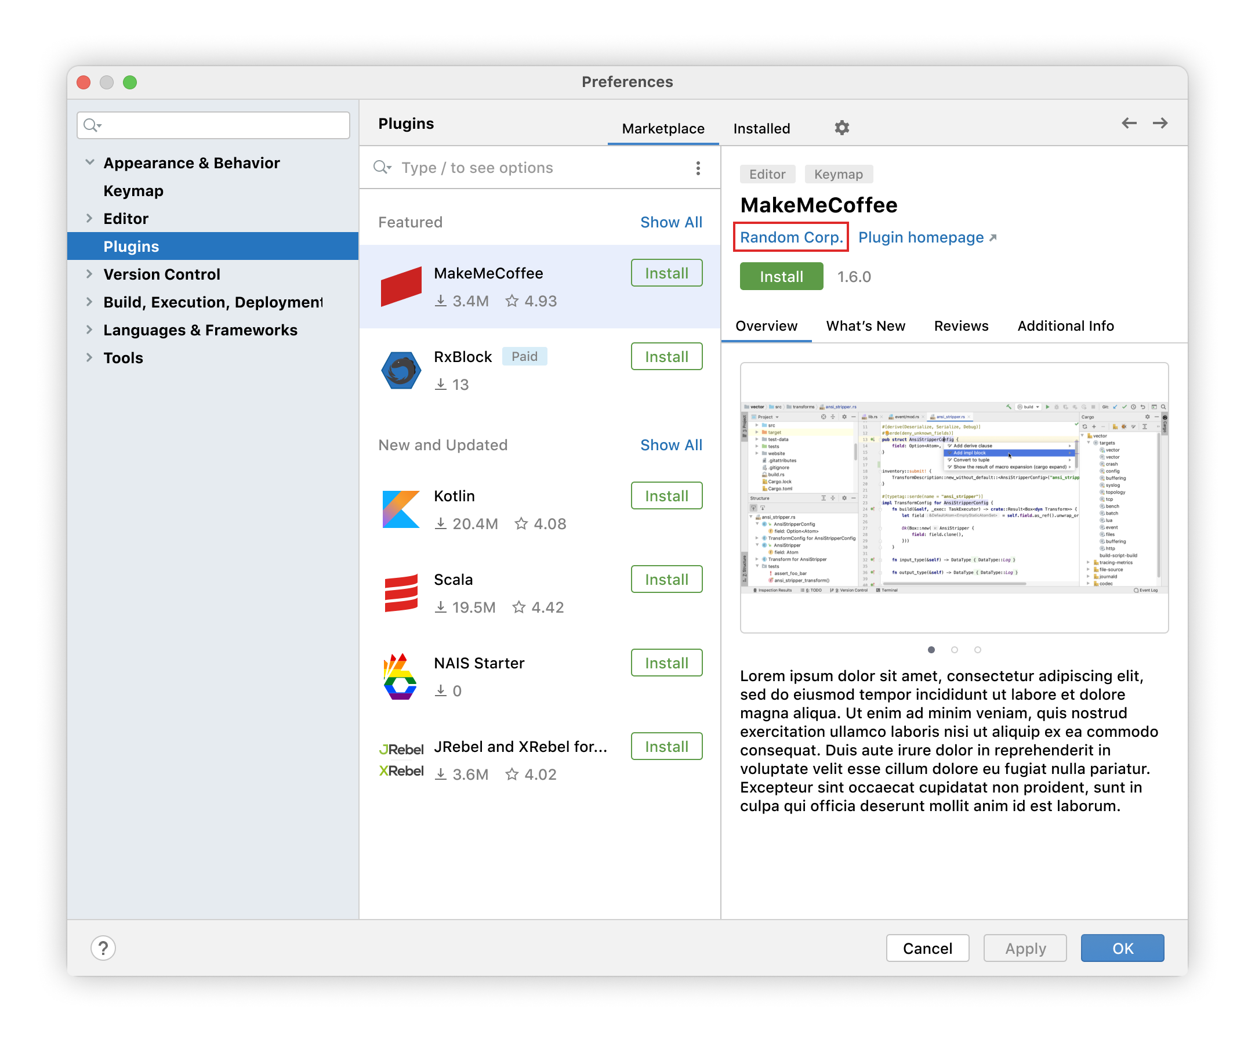Open the Overview tab

tap(766, 326)
